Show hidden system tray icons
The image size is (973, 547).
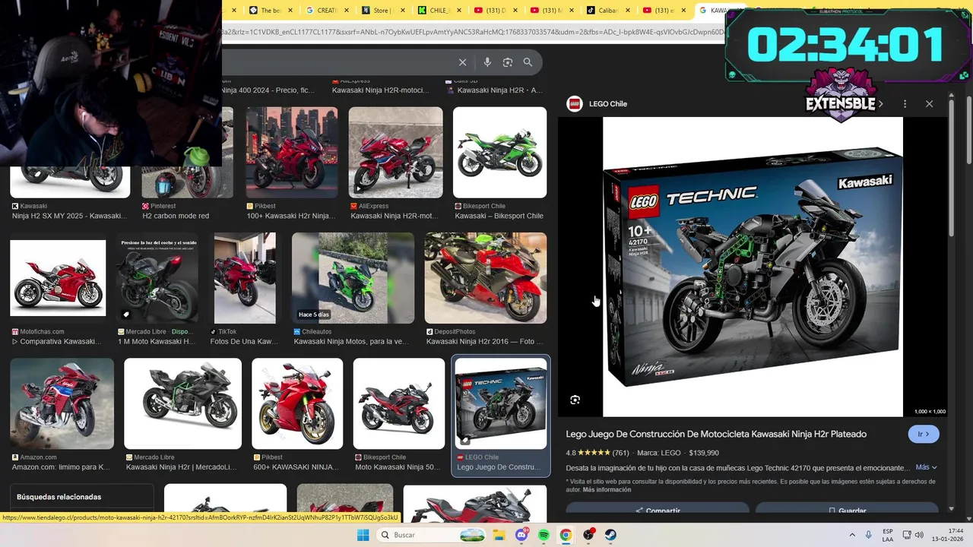click(x=852, y=535)
